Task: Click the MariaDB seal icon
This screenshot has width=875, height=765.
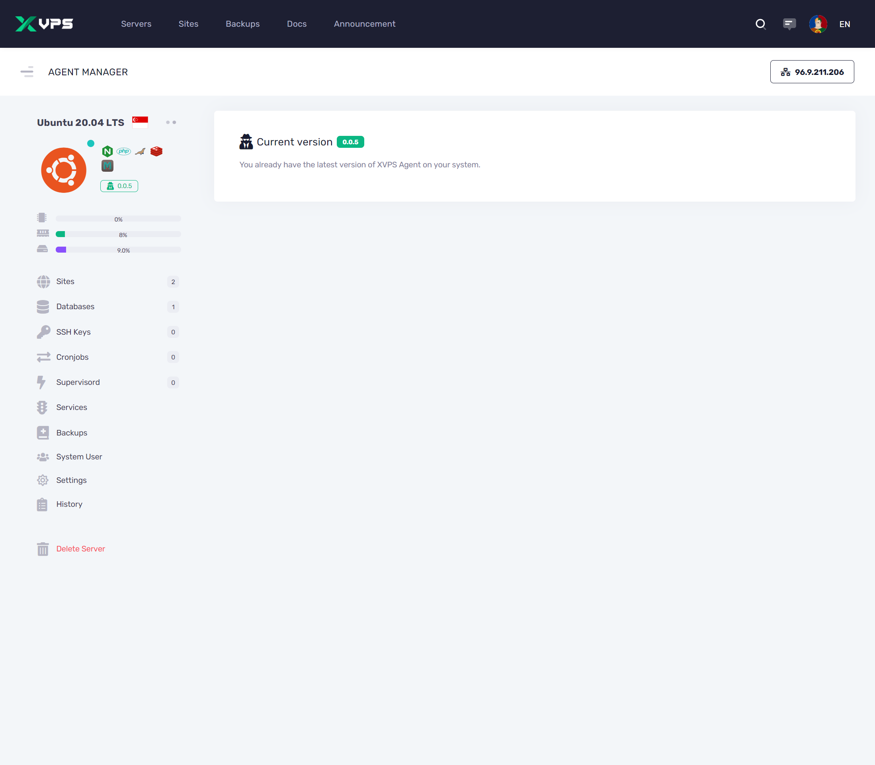Action: (139, 151)
